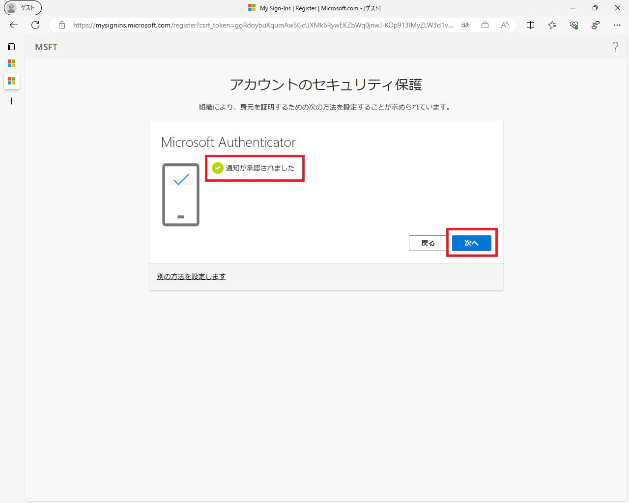The image size is (629, 503).
Task: Click the Microsoft Authenticator heading
Action: 229,142
